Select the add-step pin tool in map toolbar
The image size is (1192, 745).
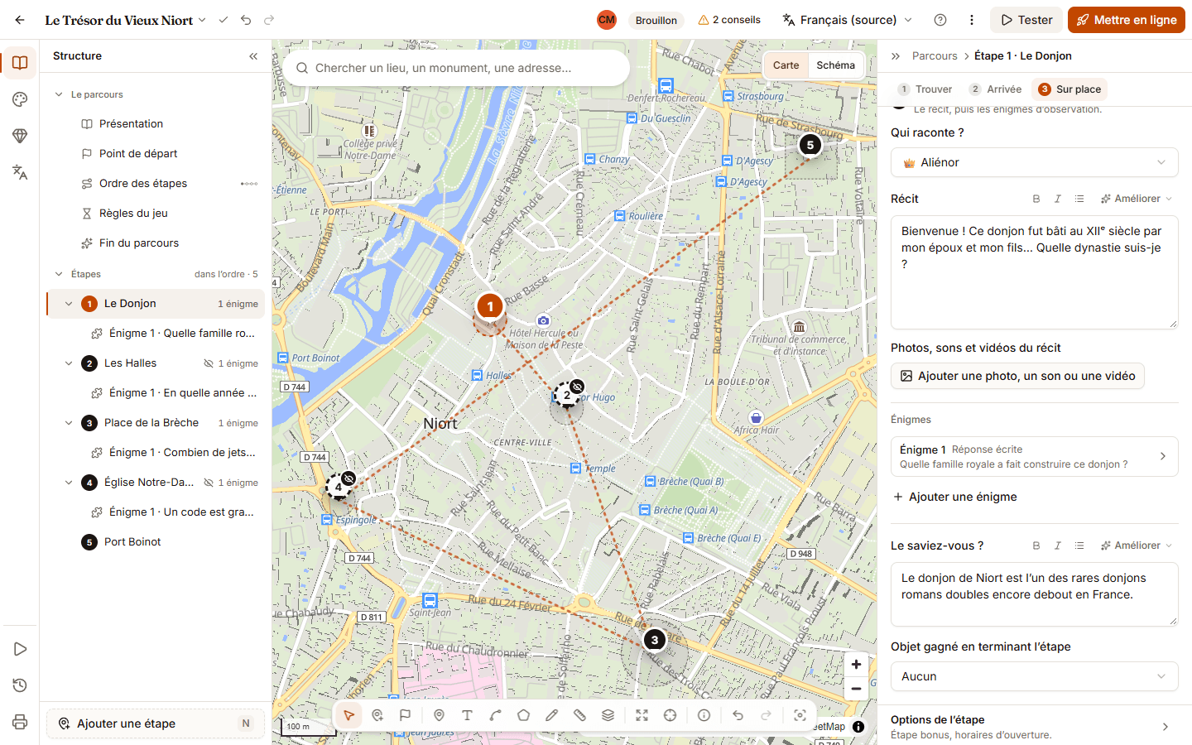[377, 715]
